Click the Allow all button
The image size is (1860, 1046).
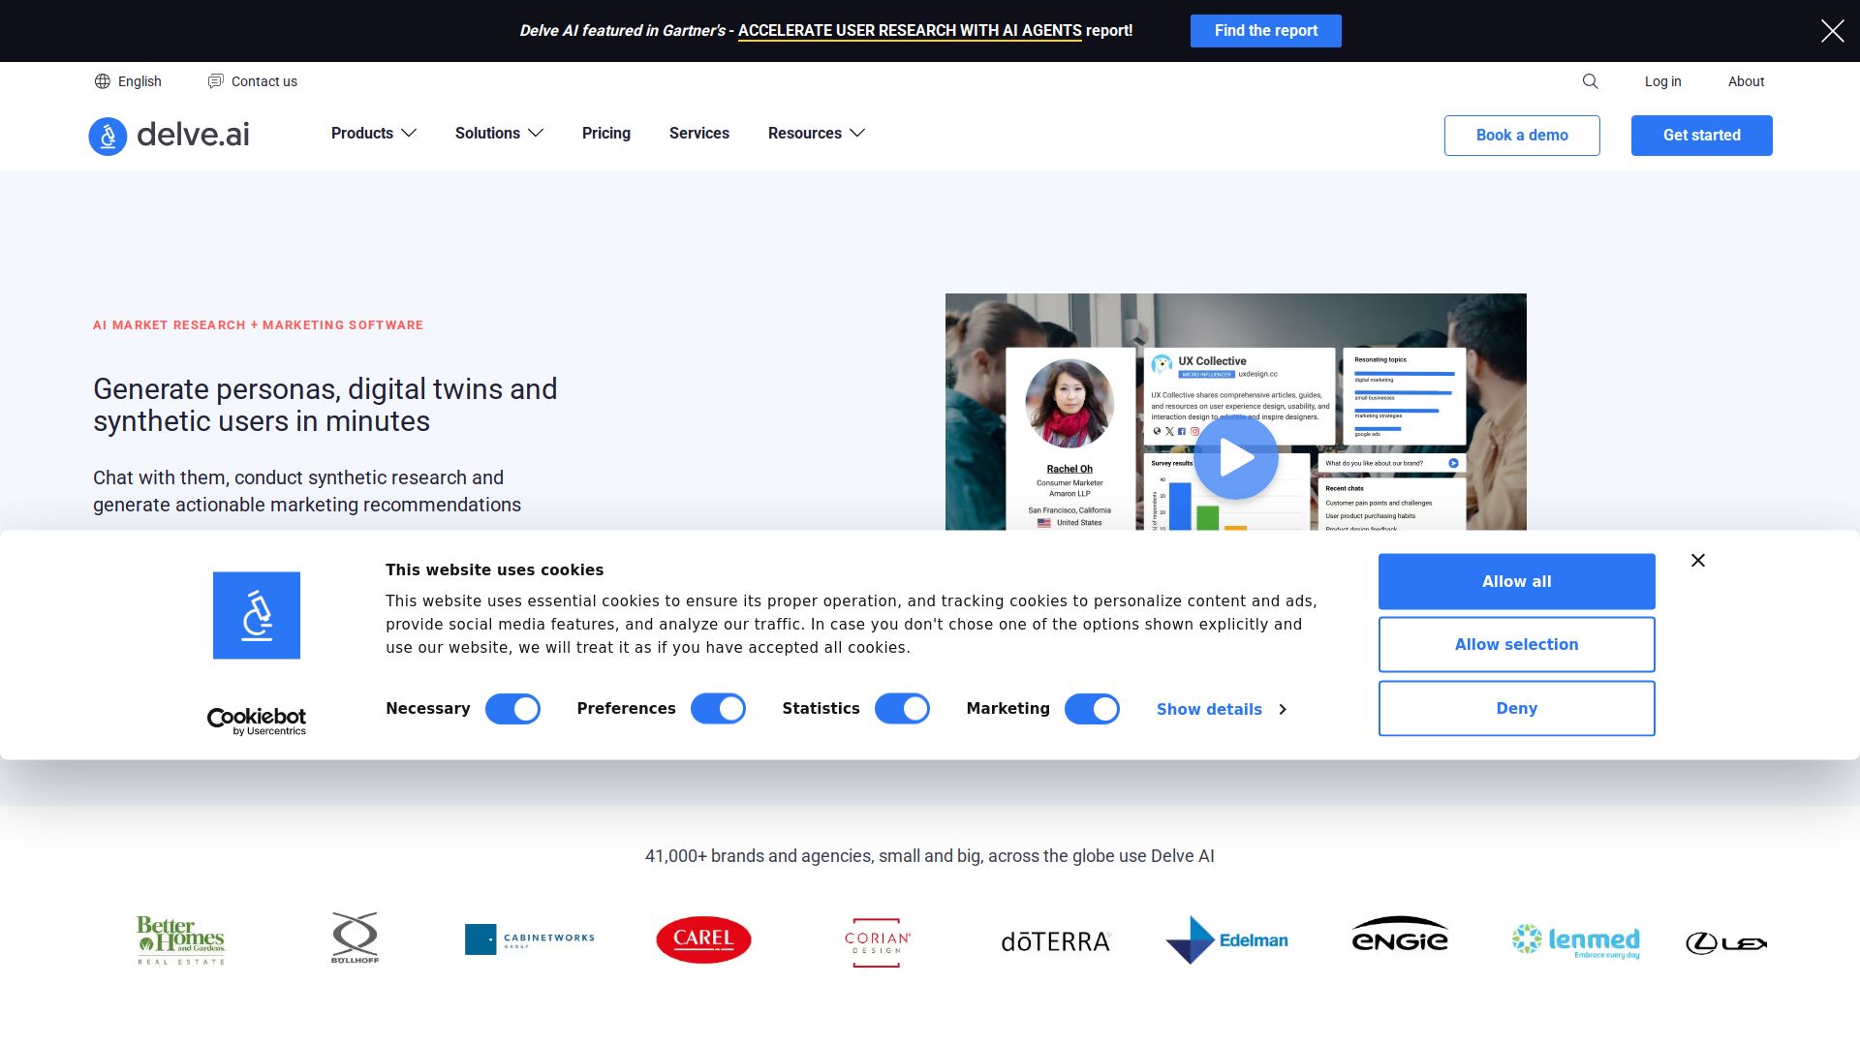(1516, 581)
